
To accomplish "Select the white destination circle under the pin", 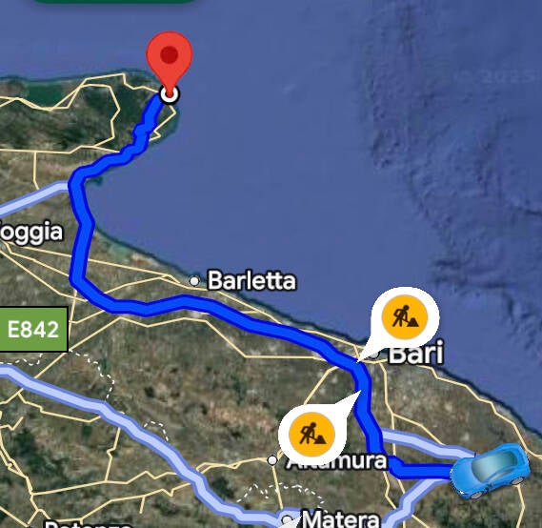I will coord(170,94).
